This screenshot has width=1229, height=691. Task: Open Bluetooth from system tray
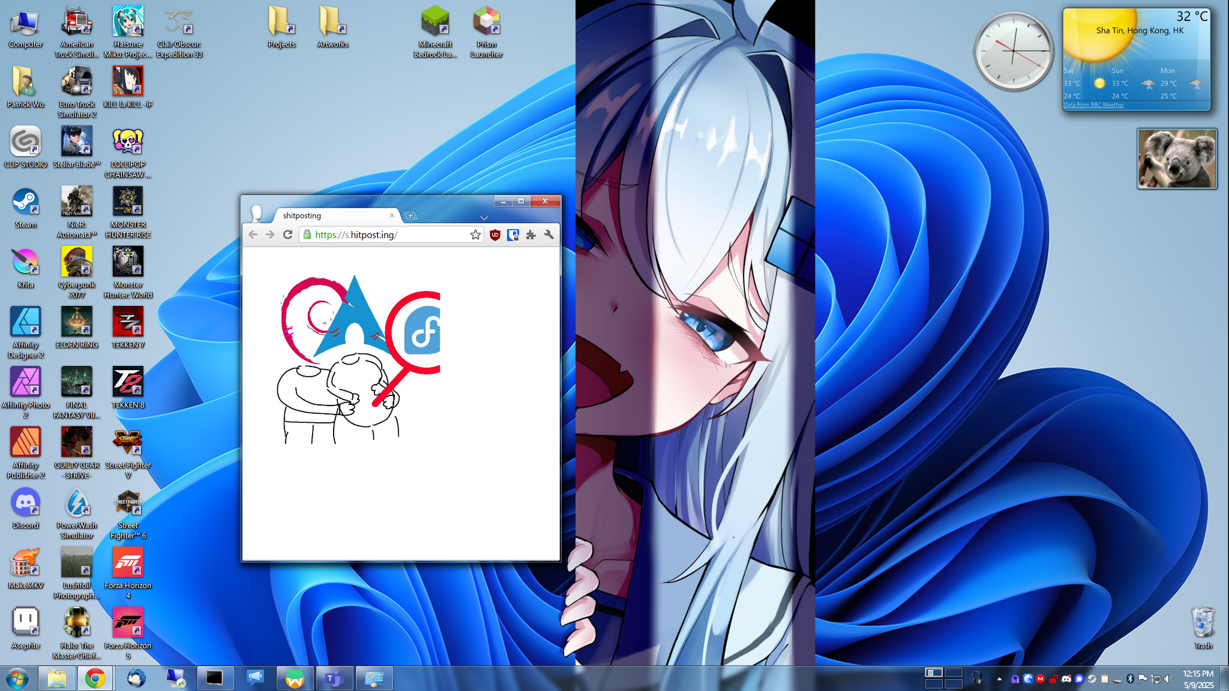point(1130,679)
